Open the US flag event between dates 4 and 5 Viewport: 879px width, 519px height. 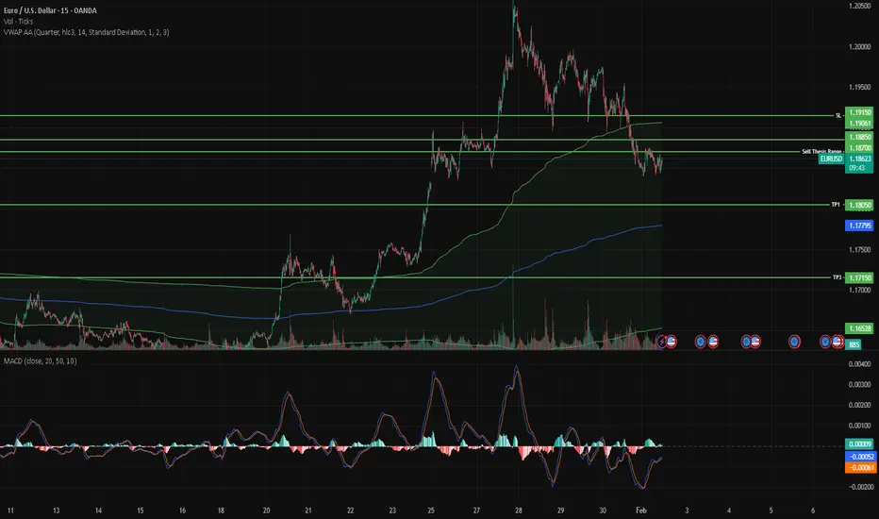point(755,342)
